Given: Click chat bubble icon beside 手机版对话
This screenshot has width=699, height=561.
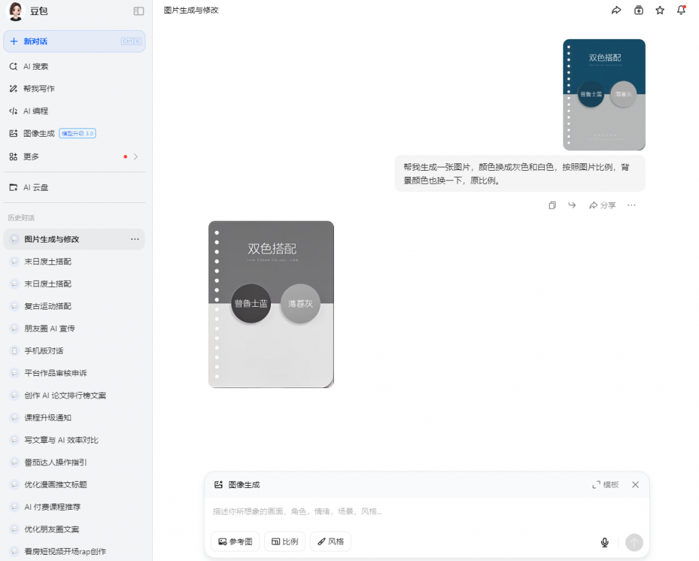Looking at the screenshot, I should click(14, 351).
